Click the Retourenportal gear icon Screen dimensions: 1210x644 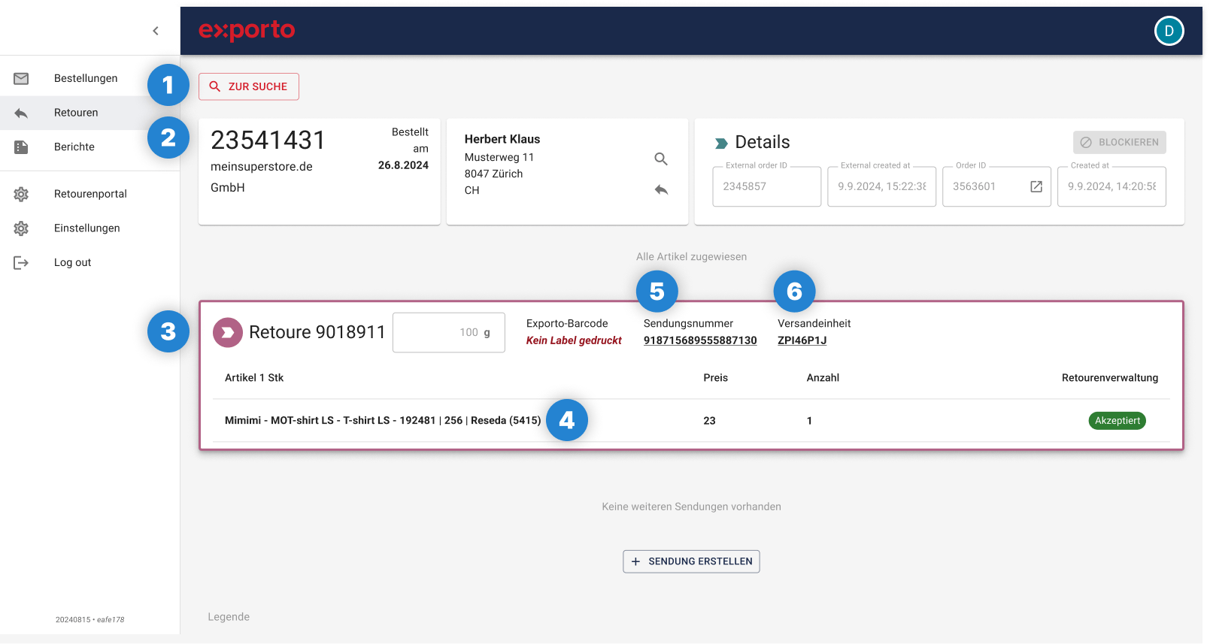[x=21, y=194]
